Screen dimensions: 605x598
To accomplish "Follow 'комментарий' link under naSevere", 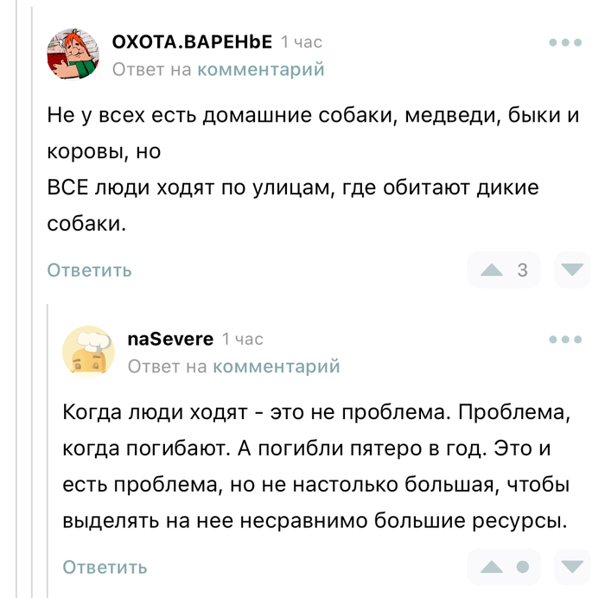I will tap(277, 366).
